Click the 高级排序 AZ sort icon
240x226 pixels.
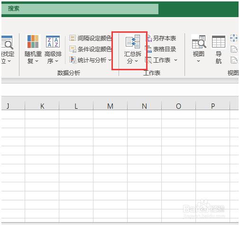(53, 41)
